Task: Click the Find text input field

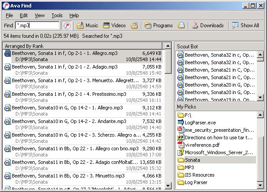Action: 37,25
